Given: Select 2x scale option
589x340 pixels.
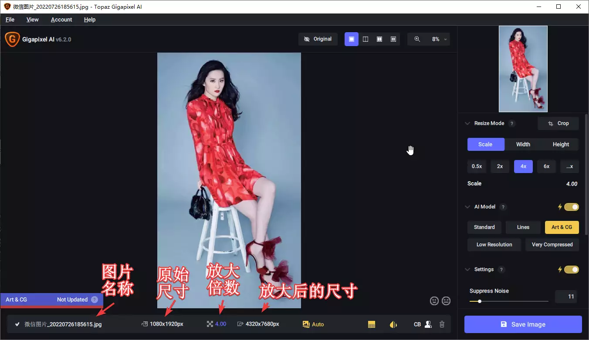Looking at the screenshot, I should tap(500, 167).
